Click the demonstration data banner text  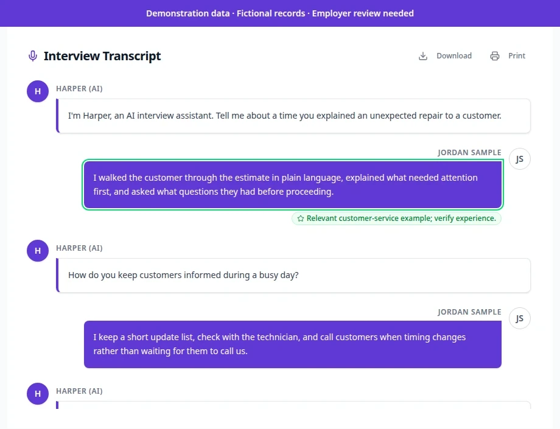point(280,13)
